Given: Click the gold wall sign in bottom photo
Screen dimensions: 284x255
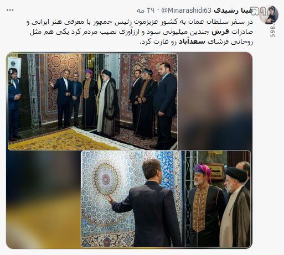Looking at the screenshot, I should pyautogui.click(x=215, y=172).
